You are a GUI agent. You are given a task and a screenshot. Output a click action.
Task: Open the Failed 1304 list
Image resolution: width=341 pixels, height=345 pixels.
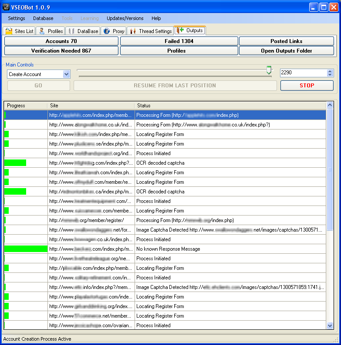coord(179,41)
